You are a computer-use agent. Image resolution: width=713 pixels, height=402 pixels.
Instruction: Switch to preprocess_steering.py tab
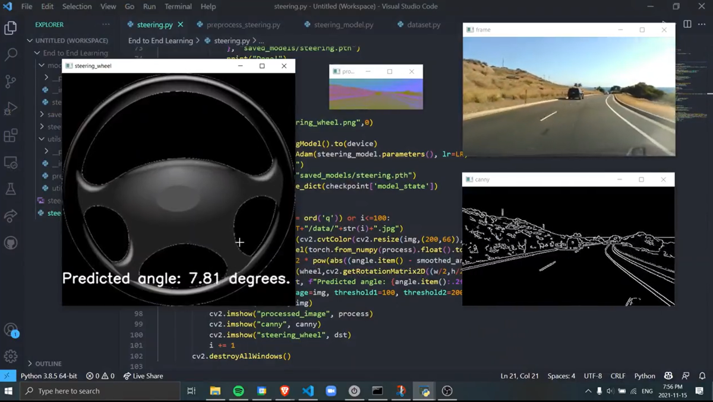pyautogui.click(x=238, y=25)
